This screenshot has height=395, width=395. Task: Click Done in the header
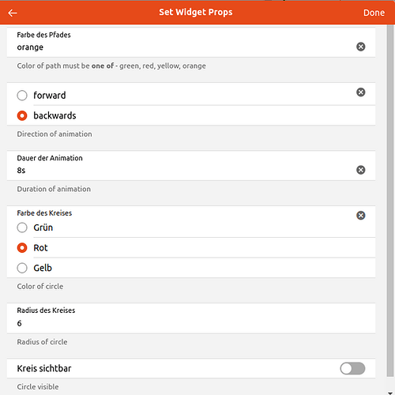point(374,13)
